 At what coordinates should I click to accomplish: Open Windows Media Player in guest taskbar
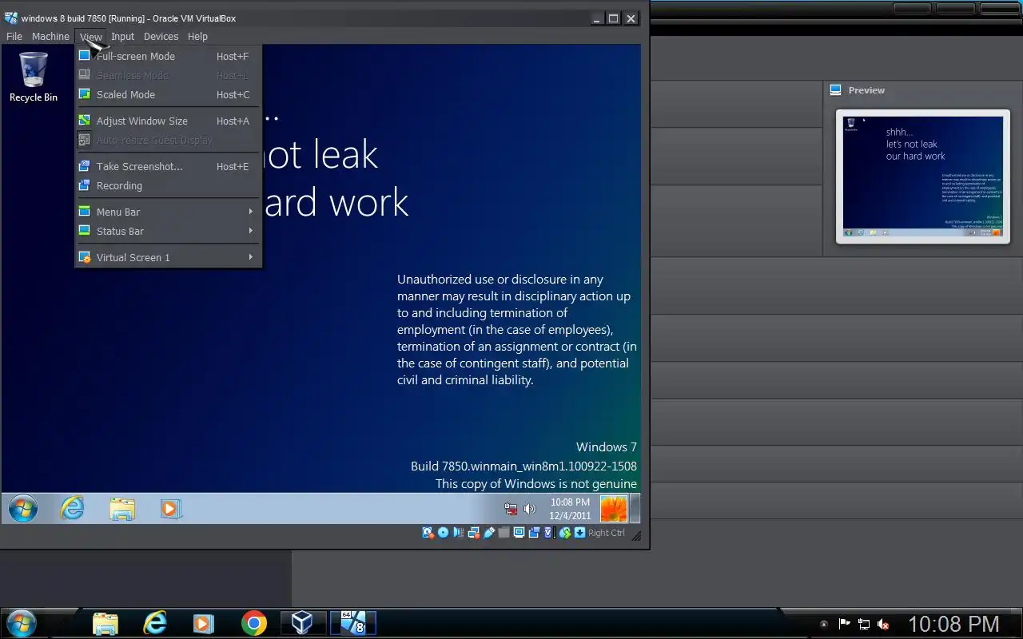point(171,509)
